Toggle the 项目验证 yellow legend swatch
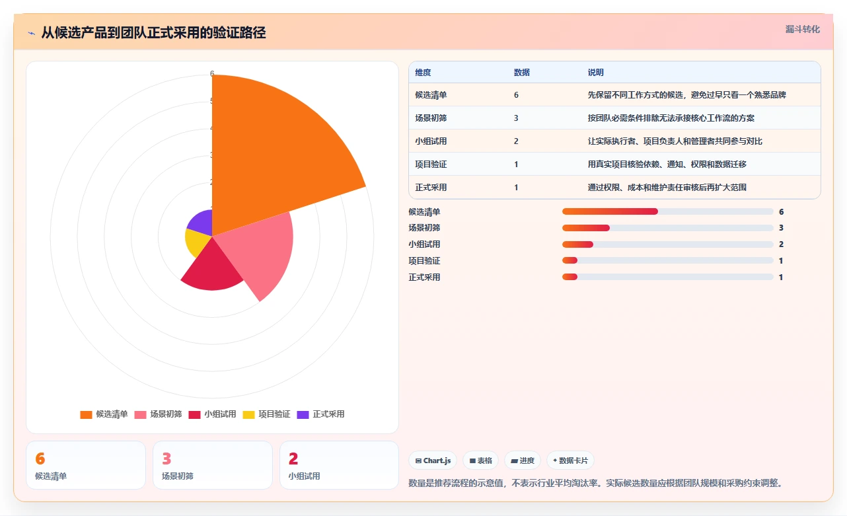This screenshot has width=847, height=516. coord(248,415)
